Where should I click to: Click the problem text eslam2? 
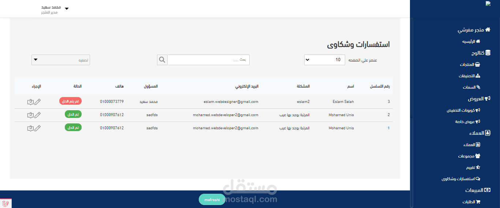coord(303,102)
